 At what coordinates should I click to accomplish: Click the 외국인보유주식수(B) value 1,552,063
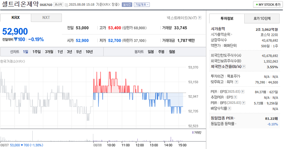click(x=271, y=62)
